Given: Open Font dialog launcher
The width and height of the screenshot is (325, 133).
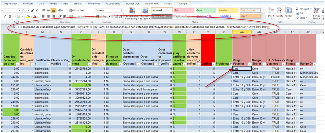Looking at the screenshot, I should click(x=38, y=22).
